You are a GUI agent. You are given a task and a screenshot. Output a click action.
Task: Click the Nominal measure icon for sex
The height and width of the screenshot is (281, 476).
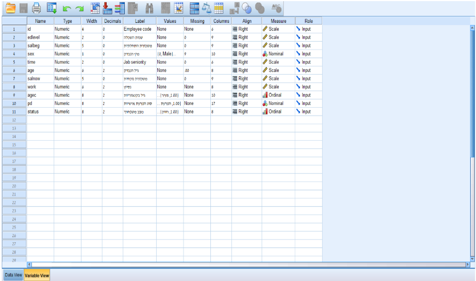(x=265, y=54)
